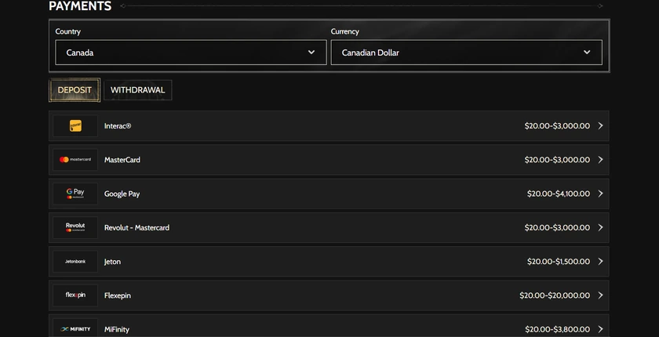Click the MasterCard logo icon
This screenshot has width=659, height=337.
(x=75, y=159)
